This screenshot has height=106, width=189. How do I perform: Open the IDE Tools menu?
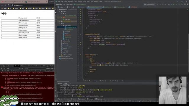pos(88,1)
